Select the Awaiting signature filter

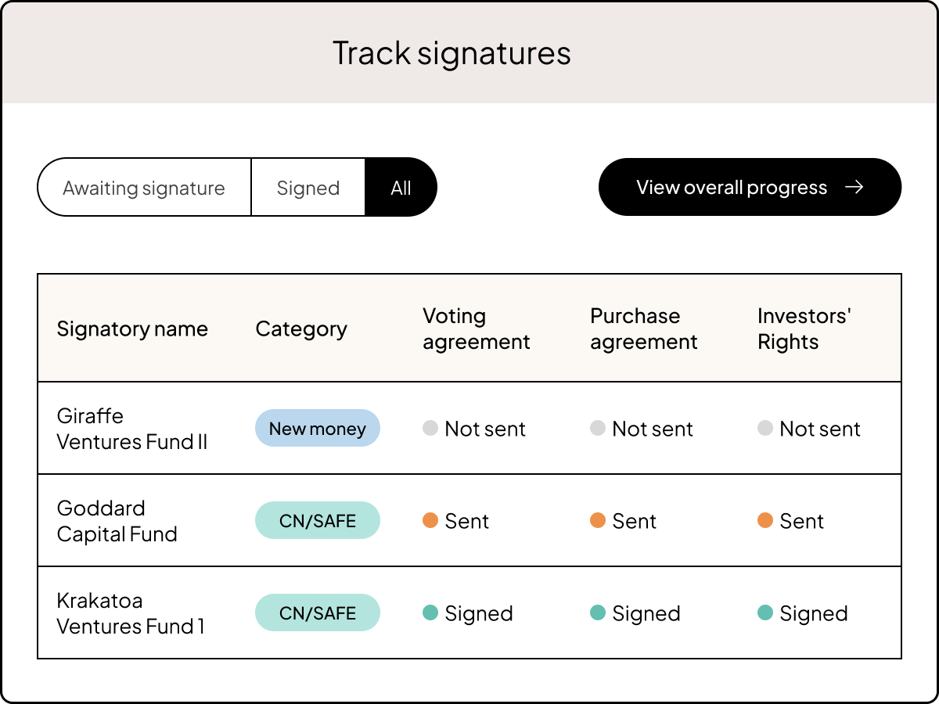(144, 187)
